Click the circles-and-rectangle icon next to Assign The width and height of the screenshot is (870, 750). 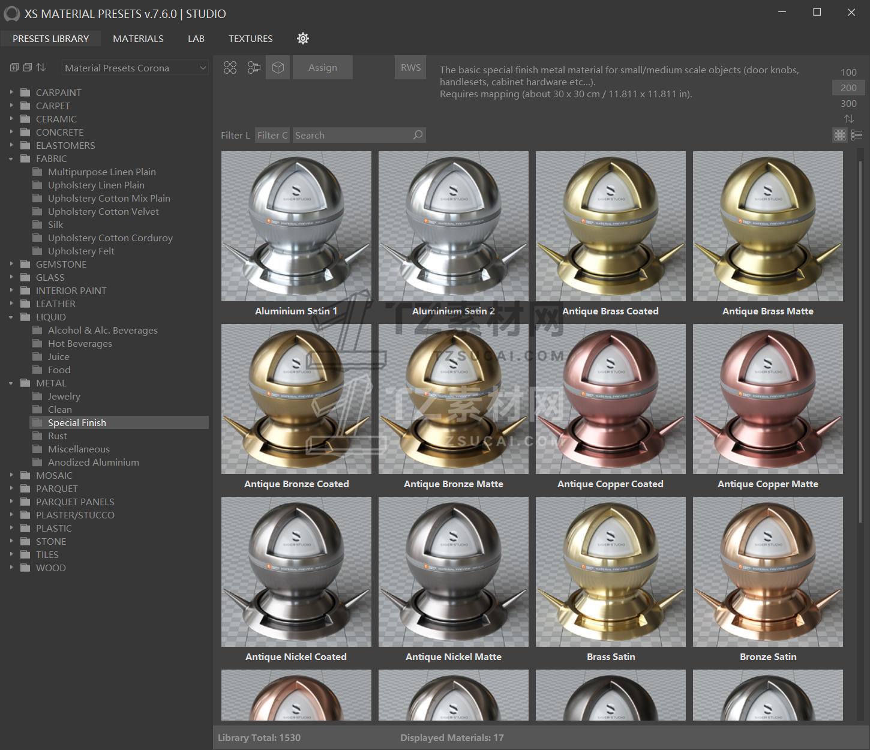click(x=254, y=68)
